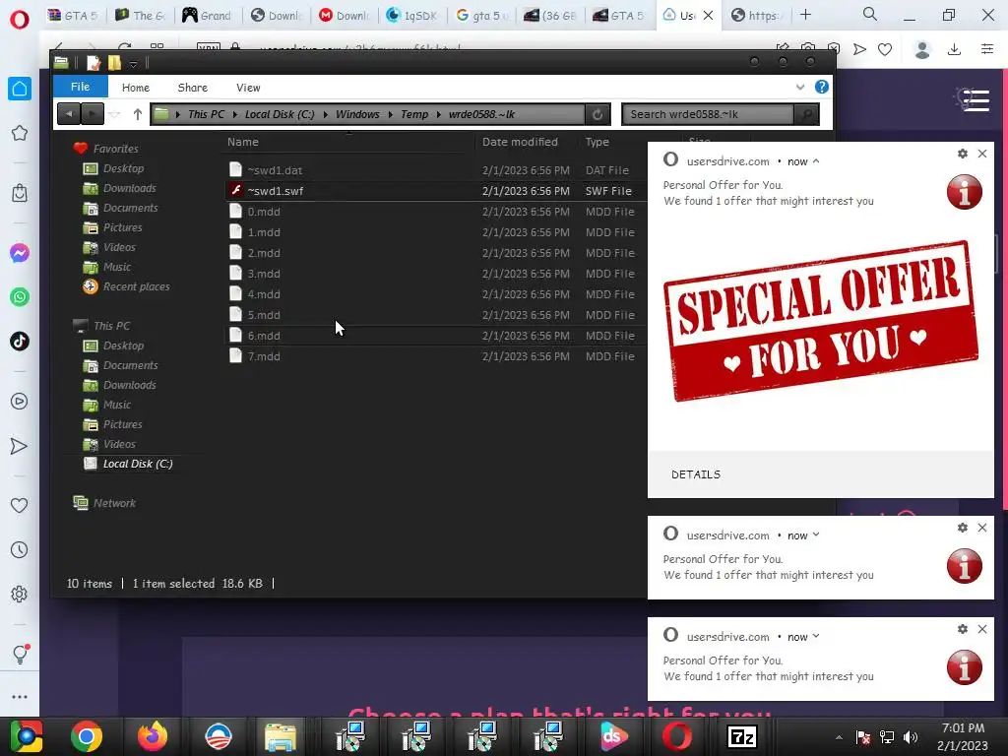Click Explorer forward navigation arrow

[92, 114]
